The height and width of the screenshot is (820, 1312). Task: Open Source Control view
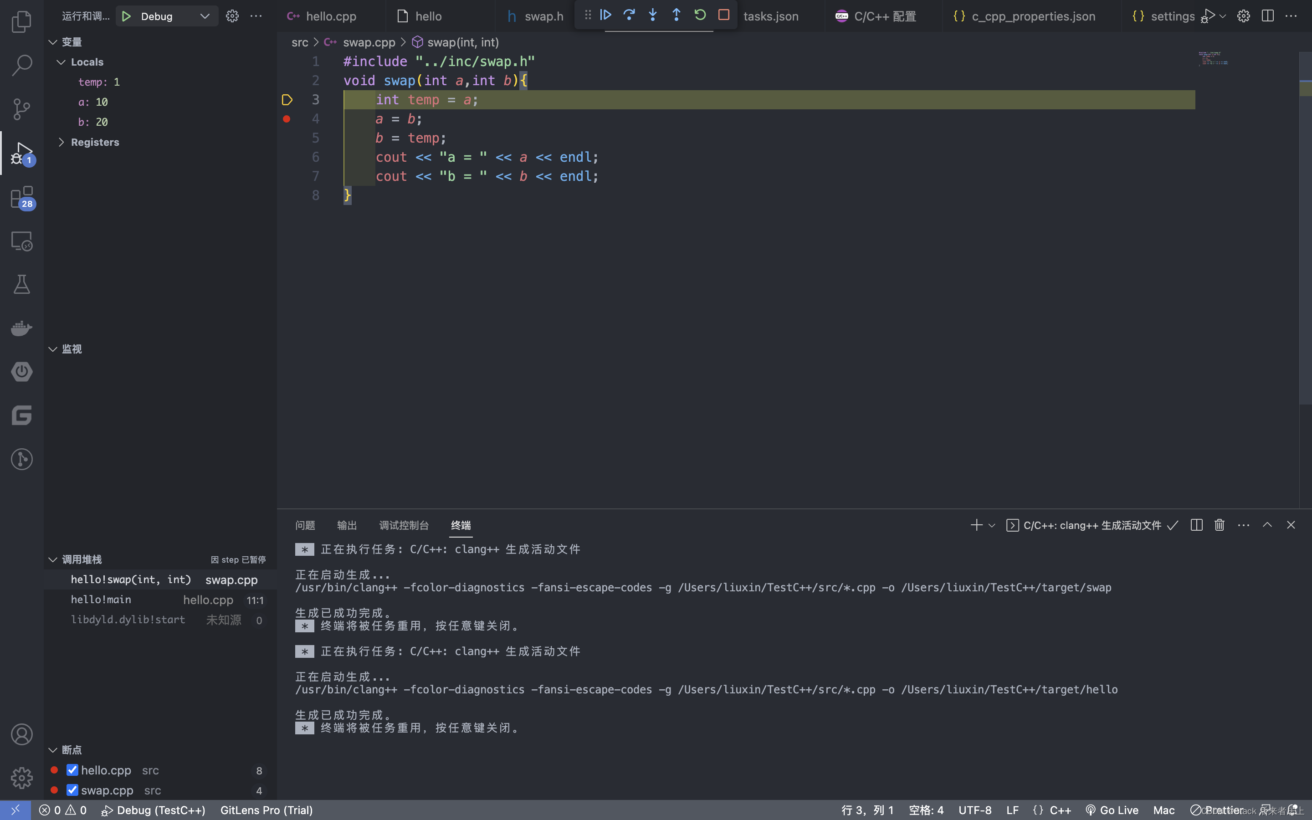[x=22, y=109]
